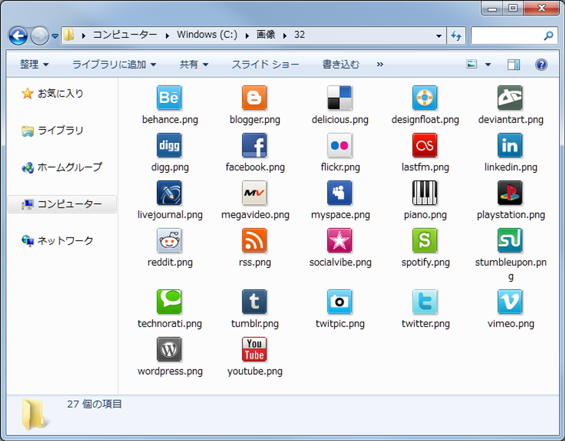Click the 書き込む burn button
The height and width of the screenshot is (441, 565).
tap(341, 64)
